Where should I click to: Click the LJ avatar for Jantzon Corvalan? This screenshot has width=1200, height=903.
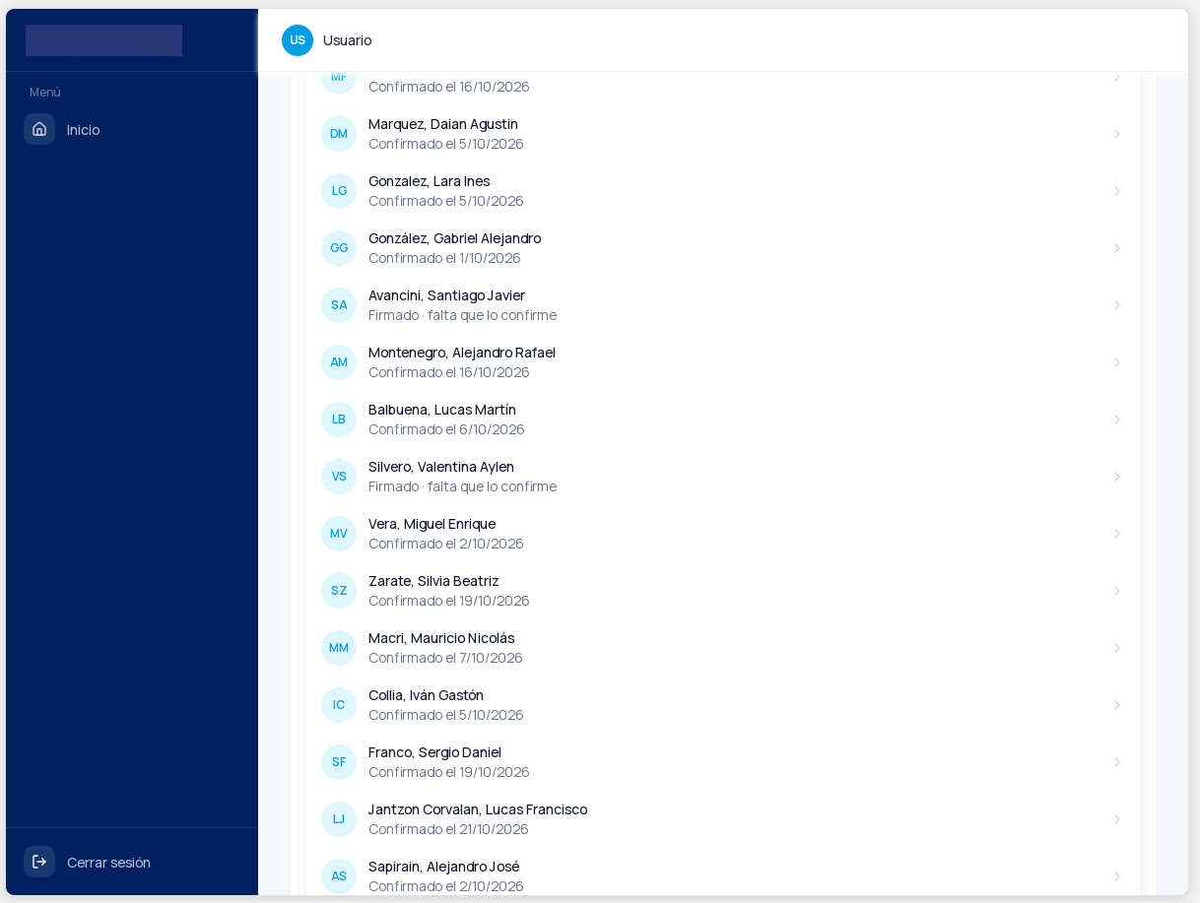339,819
